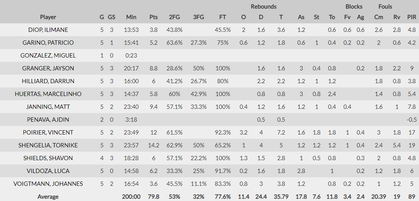
Task: Open POIRIER, VINCENT player profile
Action: click(x=48, y=133)
